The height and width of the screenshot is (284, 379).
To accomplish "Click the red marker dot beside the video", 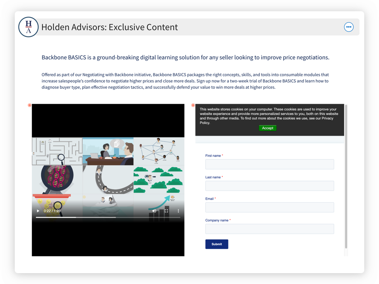I will [x=30, y=106].
